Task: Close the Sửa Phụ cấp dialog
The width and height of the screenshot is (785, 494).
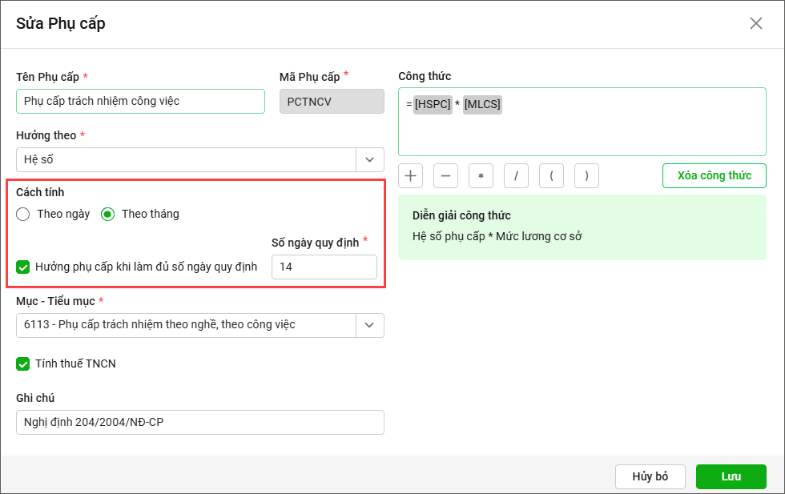Action: tap(755, 23)
